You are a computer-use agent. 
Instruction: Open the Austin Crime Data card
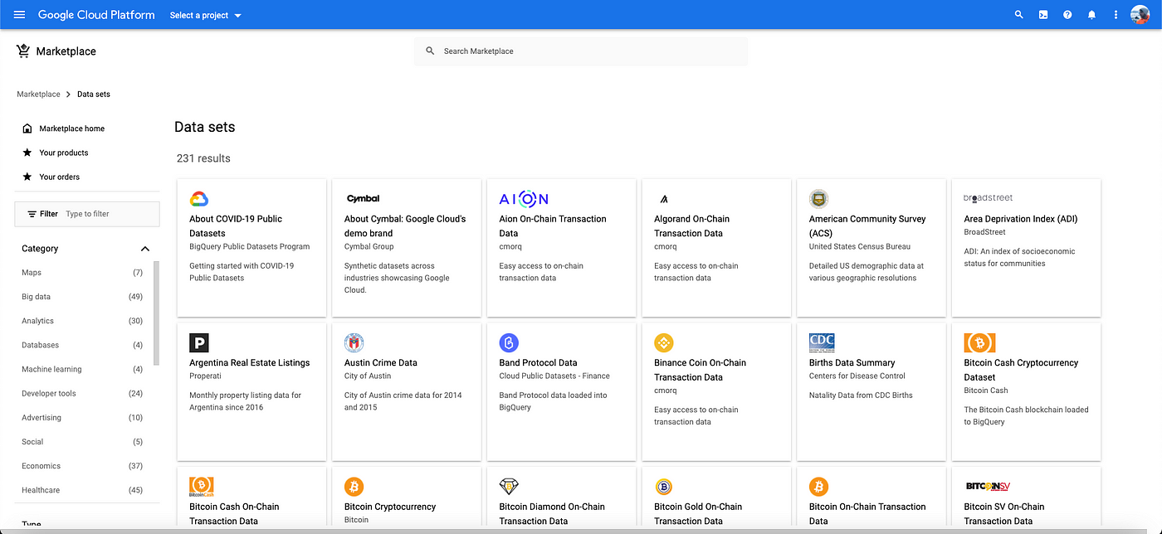coord(407,391)
